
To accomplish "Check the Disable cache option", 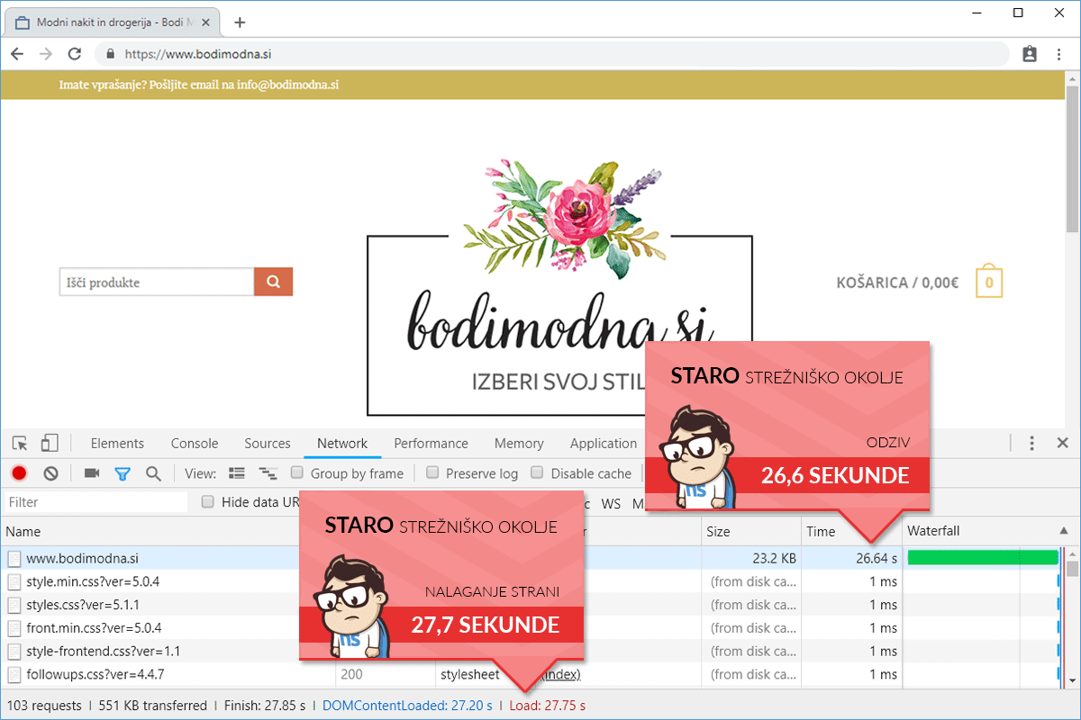I will [537, 473].
